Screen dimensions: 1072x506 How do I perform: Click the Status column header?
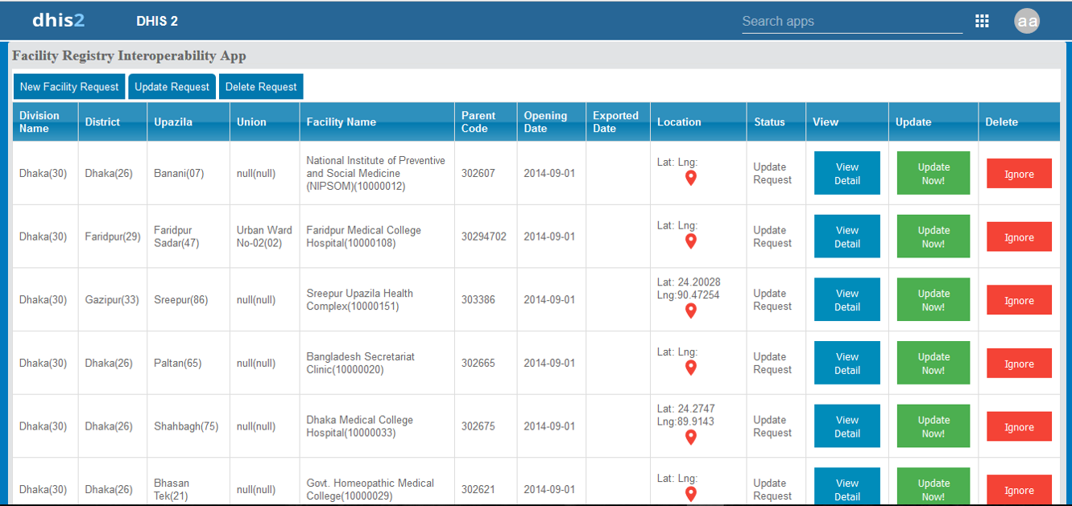tap(776, 121)
